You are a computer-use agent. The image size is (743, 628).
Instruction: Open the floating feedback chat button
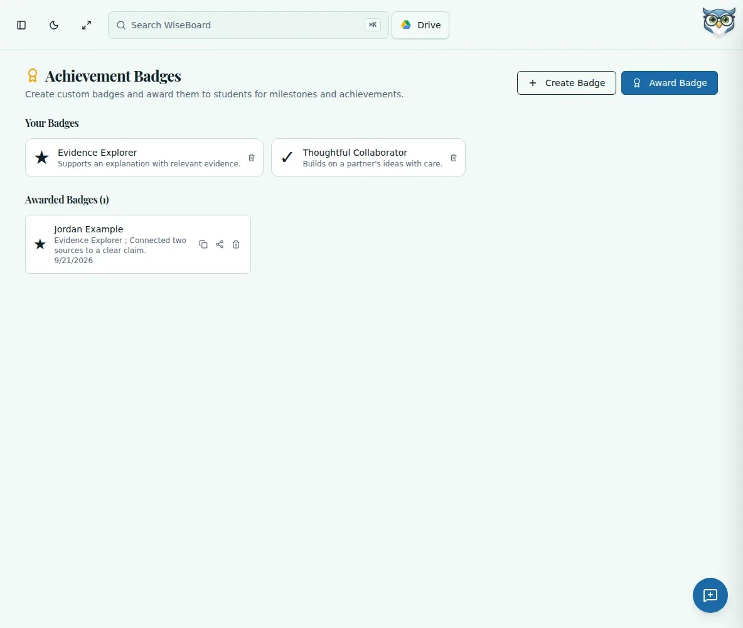point(710,595)
